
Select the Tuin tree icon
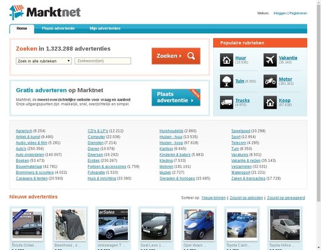click(x=226, y=81)
